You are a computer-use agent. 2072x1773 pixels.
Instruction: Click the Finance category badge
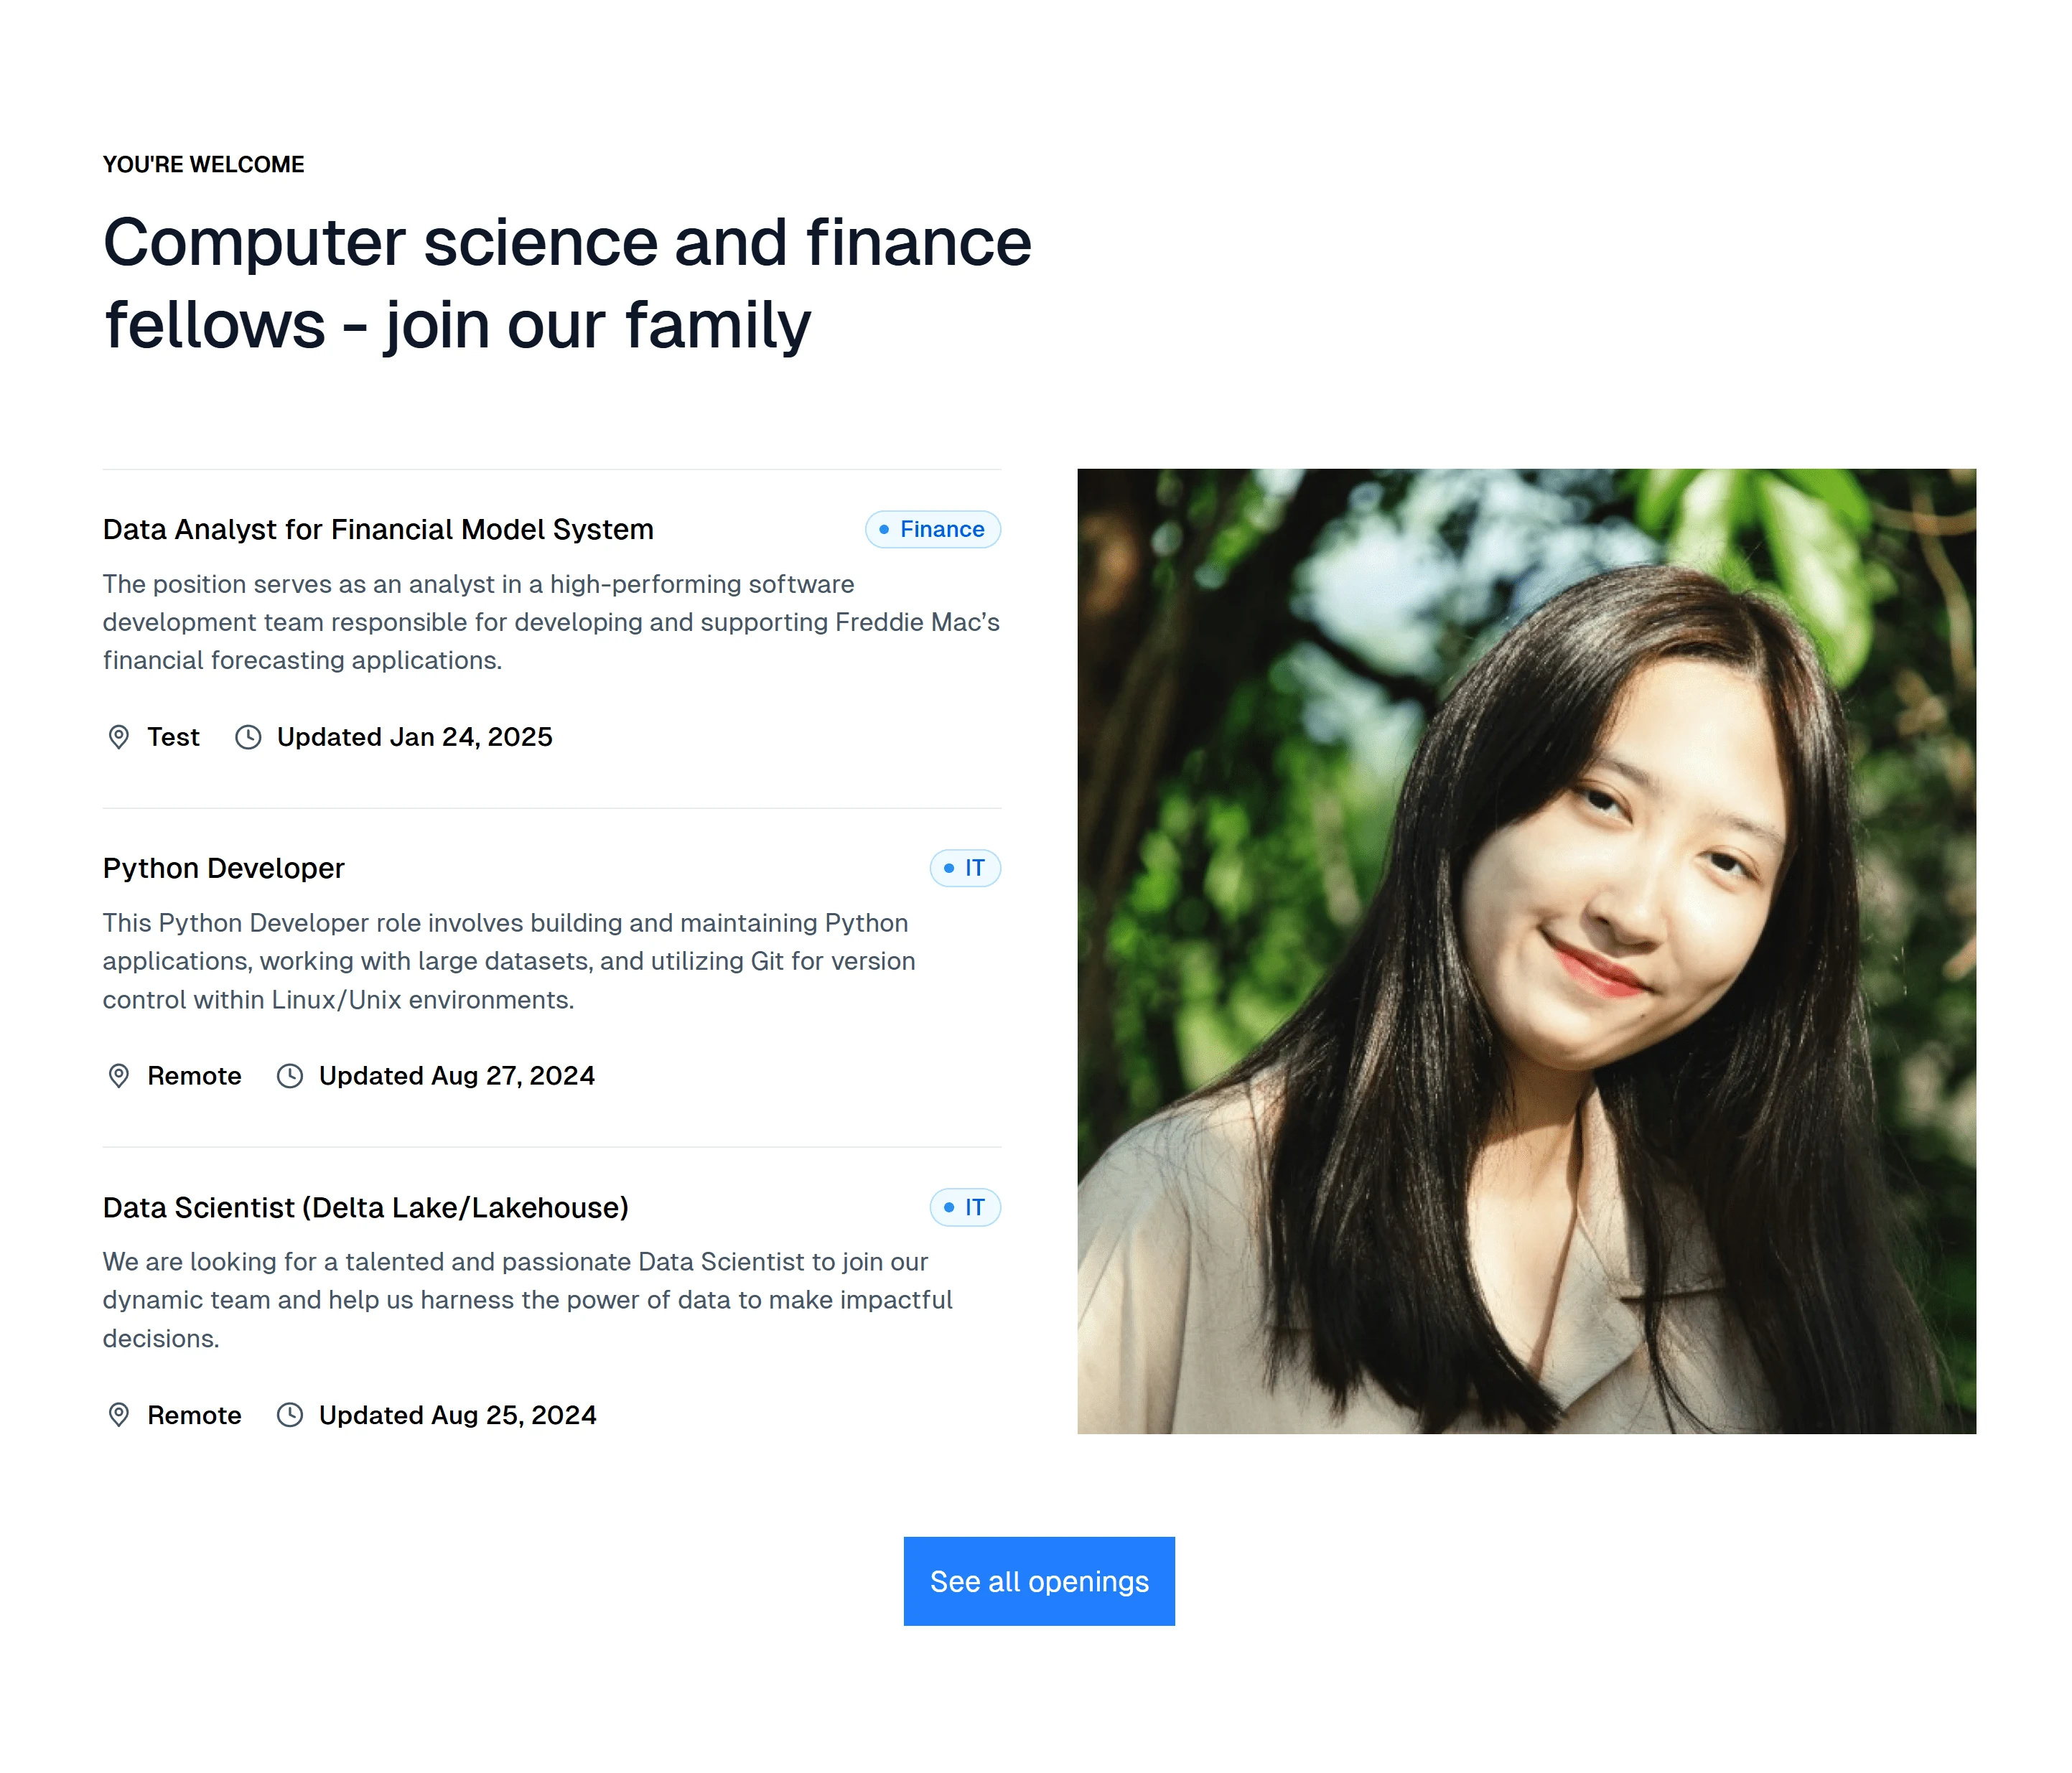pyautogui.click(x=932, y=529)
